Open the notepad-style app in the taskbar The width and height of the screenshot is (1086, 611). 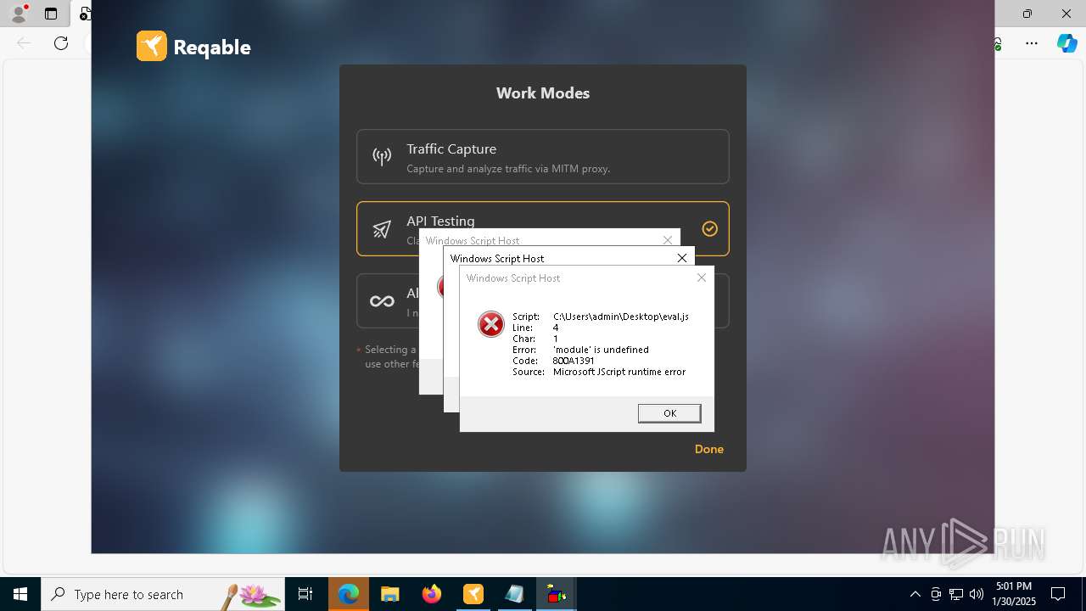click(514, 594)
